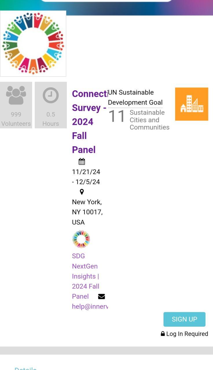Click the 11/21/24 - 12/5/24 date range
Screen dimensions: 213x370
point(86,177)
